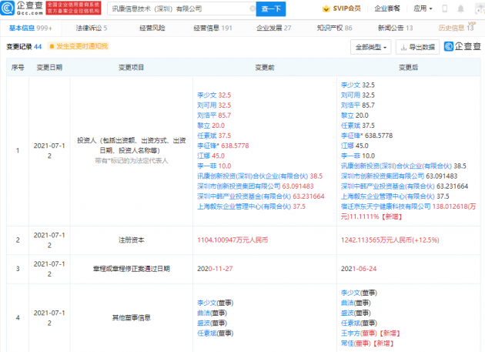The image size is (485, 352).
Task: Switch to the 企业发展 tab
Action: (x=274, y=28)
